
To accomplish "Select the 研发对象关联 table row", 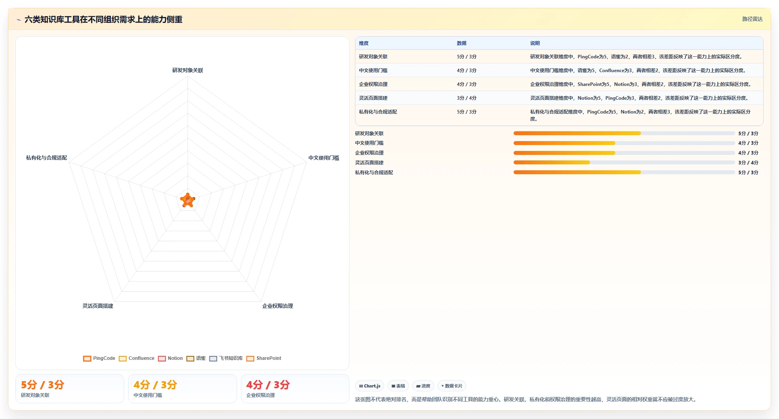I will coord(559,56).
